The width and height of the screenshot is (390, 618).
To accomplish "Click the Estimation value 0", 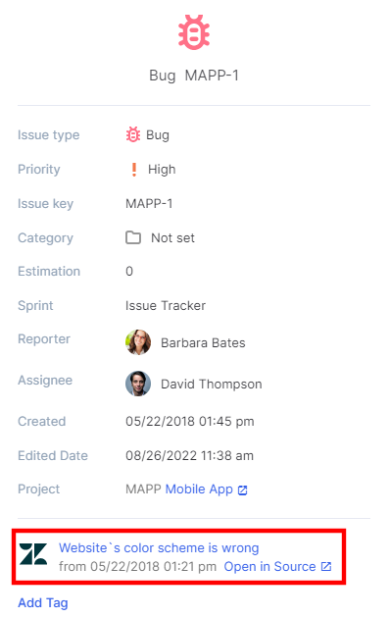I will [x=129, y=271].
